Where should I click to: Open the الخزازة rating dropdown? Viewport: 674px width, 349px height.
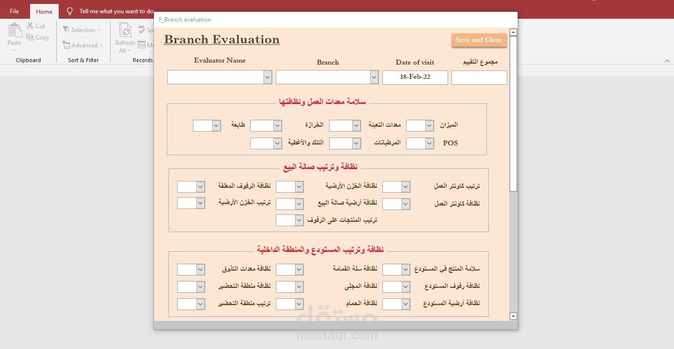click(x=277, y=126)
